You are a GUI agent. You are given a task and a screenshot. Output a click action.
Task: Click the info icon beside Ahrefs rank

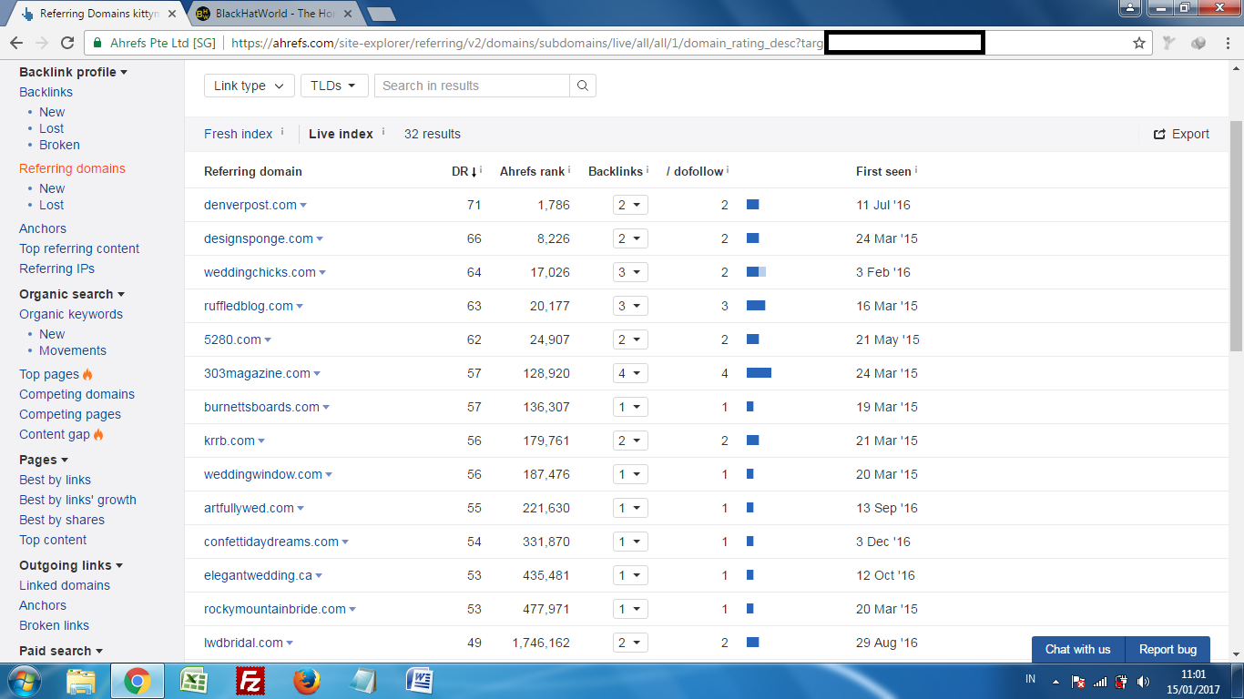pos(569,169)
